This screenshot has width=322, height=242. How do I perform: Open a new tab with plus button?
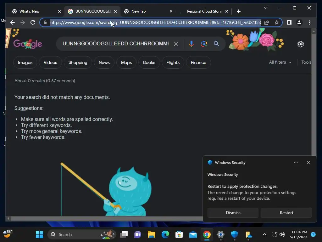(x=238, y=11)
